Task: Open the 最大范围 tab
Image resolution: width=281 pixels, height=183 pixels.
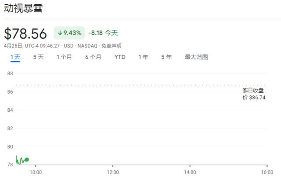Action: [x=196, y=57]
